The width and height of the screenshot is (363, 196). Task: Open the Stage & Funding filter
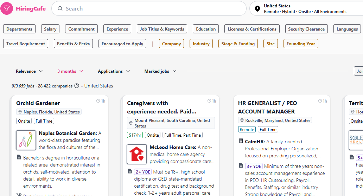(238, 44)
